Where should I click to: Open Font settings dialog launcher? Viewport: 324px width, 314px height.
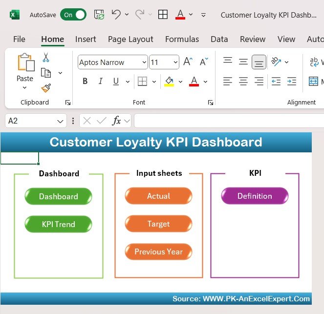click(x=210, y=103)
